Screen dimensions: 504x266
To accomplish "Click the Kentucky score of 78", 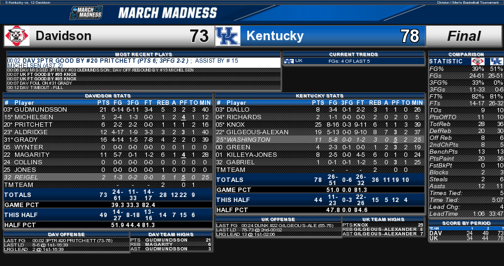I will coord(409,36).
